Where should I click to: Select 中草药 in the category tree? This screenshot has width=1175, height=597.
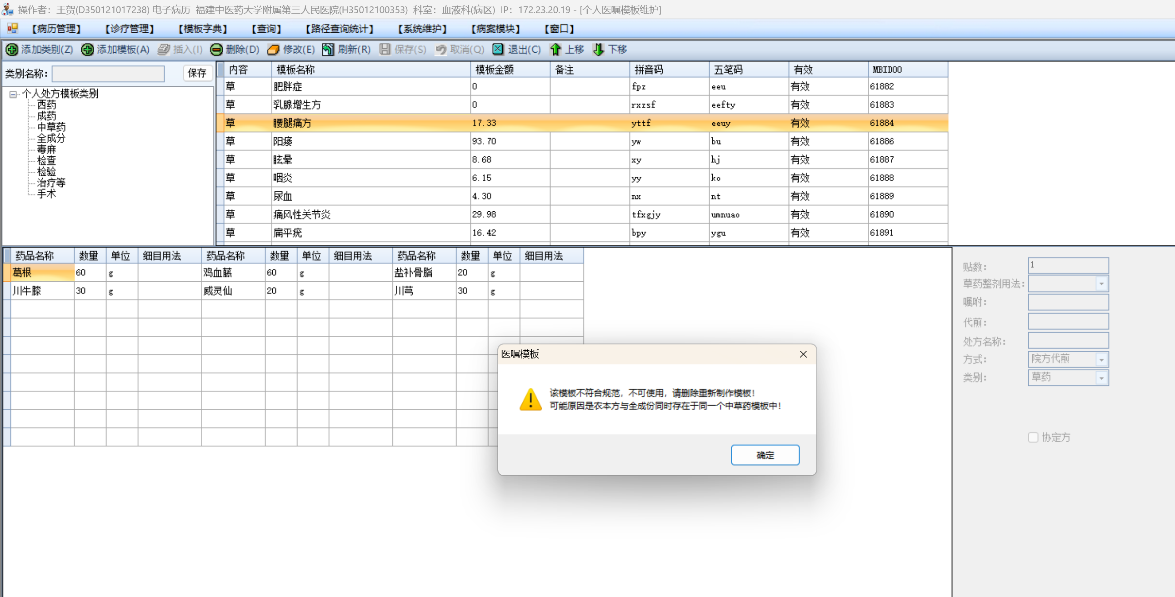coord(51,127)
